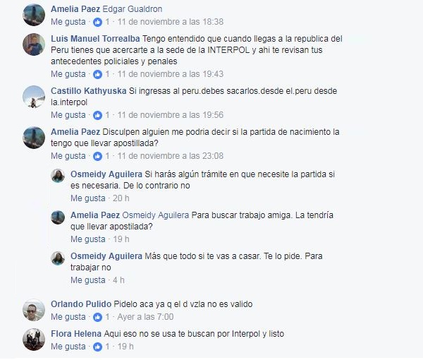The height and width of the screenshot is (360, 423).
Task: Click Me gusta under Flora Helena's comment
Action: [x=68, y=347]
